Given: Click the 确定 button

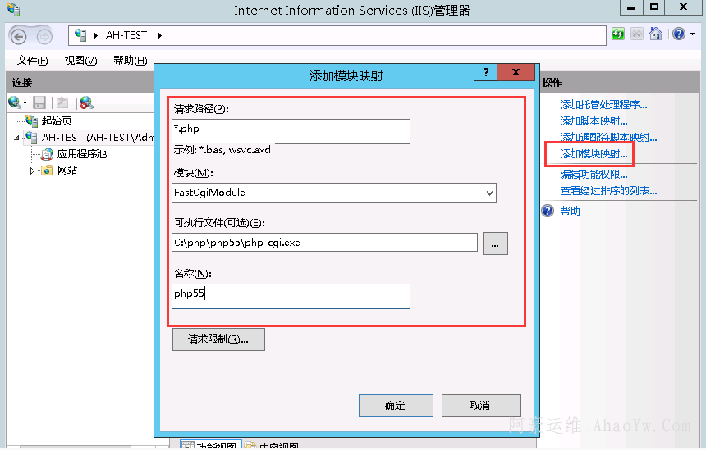Looking at the screenshot, I should (395, 406).
